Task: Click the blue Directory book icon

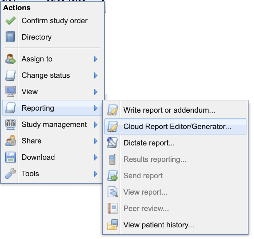Action: [10, 37]
